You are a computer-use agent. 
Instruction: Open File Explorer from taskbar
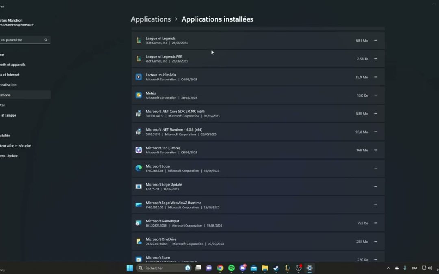click(x=265, y=268)
